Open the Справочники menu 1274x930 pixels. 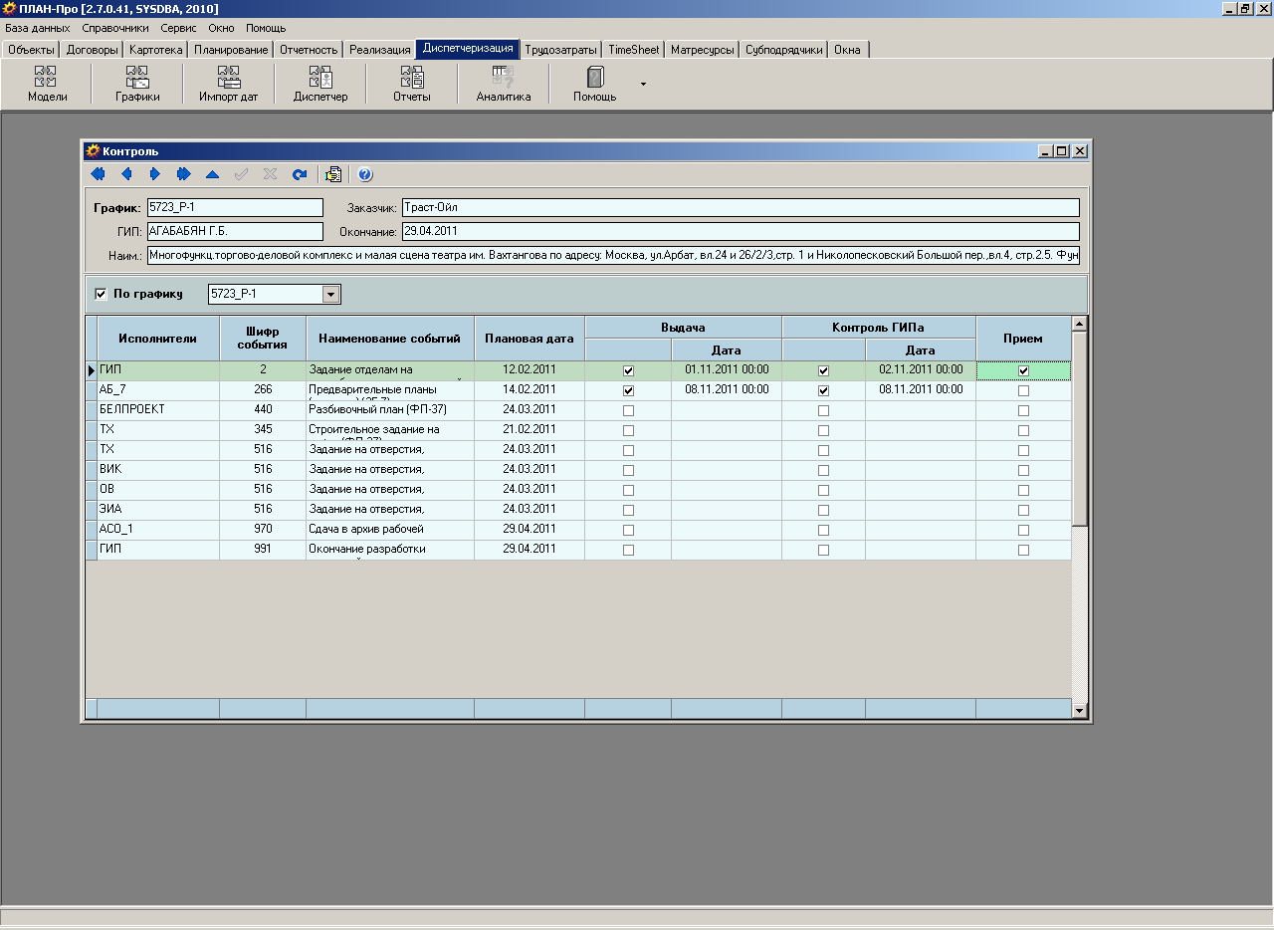115,28
